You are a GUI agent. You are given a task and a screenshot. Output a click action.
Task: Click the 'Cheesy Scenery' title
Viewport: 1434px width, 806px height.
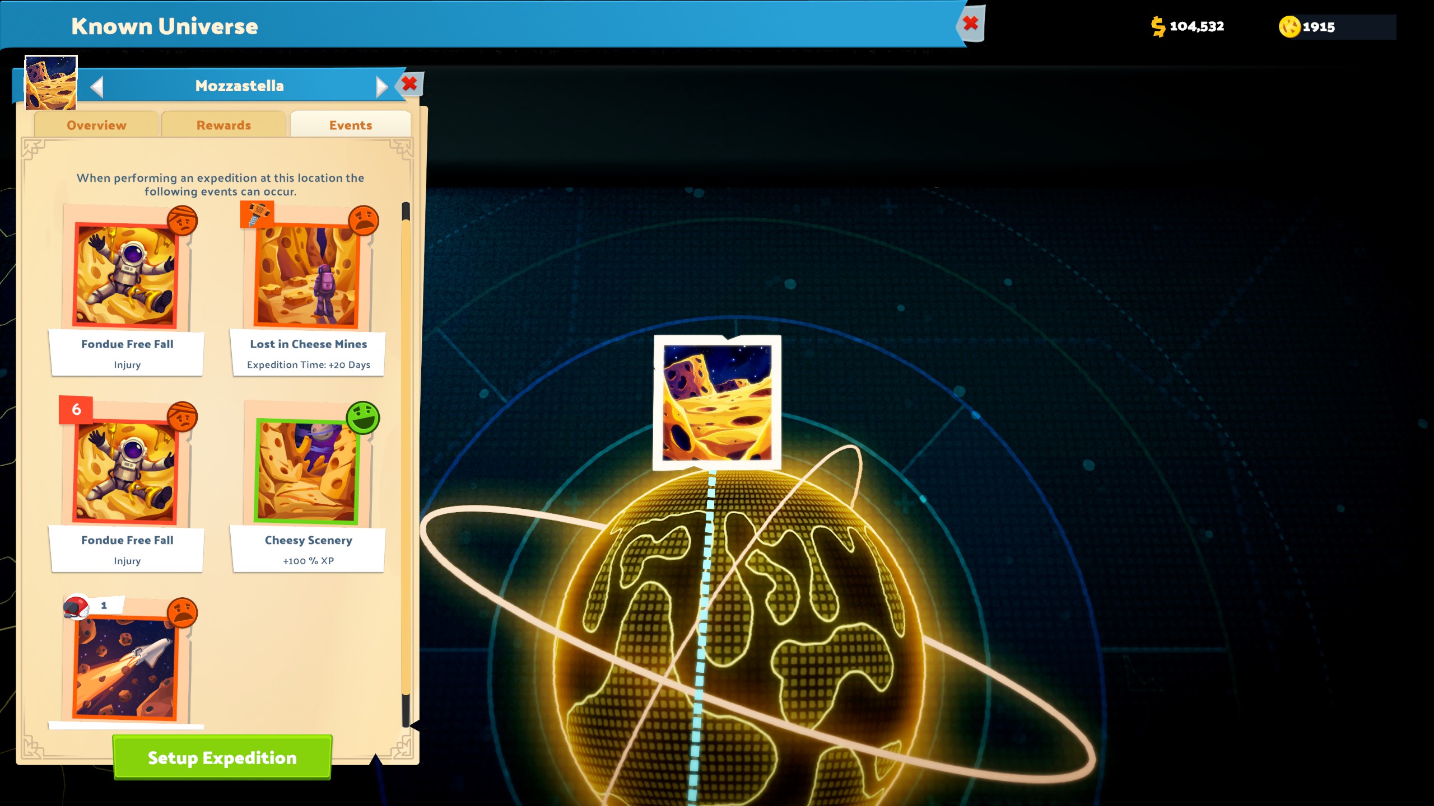[309, 540]
